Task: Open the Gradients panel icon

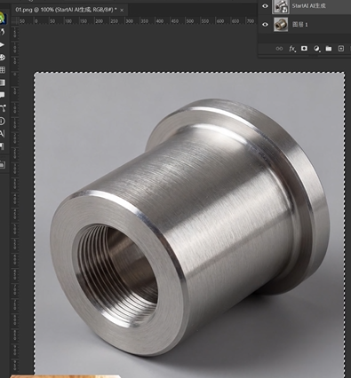Action: pos(3,83)
